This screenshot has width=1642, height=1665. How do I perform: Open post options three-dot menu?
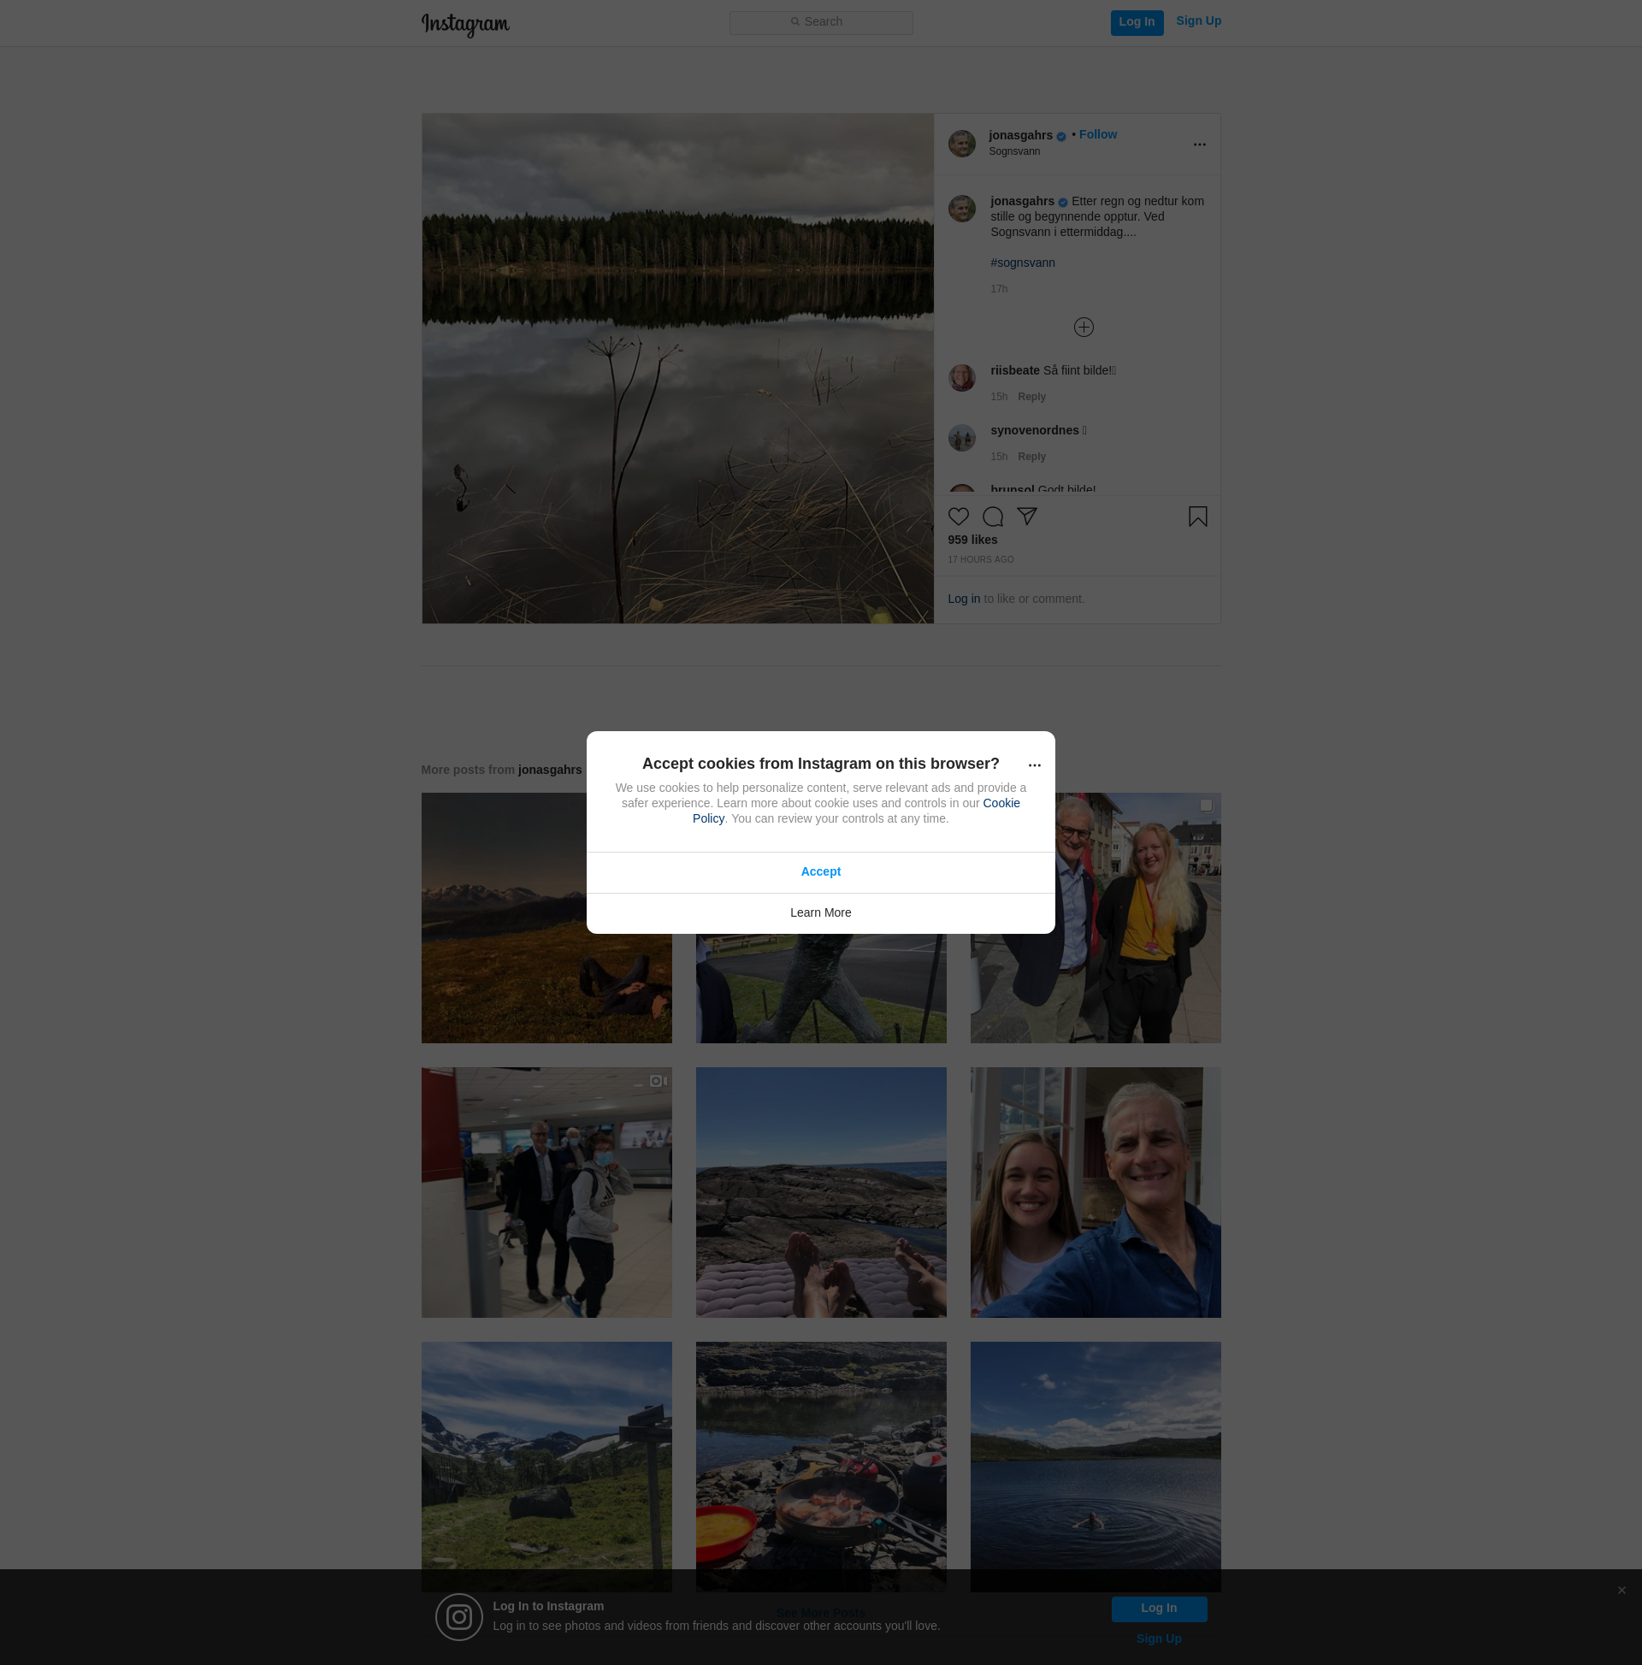coord(1199,145)
